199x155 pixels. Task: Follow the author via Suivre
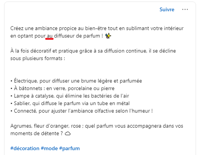[x=167, y=10]
